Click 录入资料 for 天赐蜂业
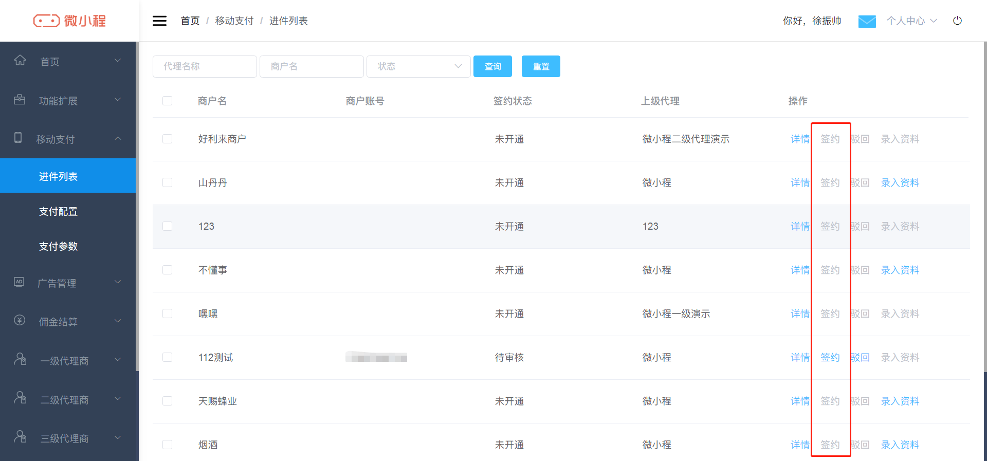 pos(900,401)
